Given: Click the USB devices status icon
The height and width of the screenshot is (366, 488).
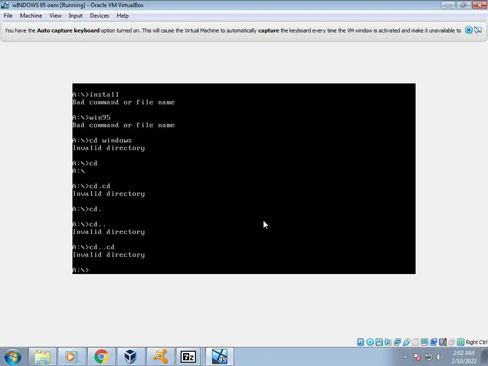Looking at the screenshot, I should (x=406, y=342).
